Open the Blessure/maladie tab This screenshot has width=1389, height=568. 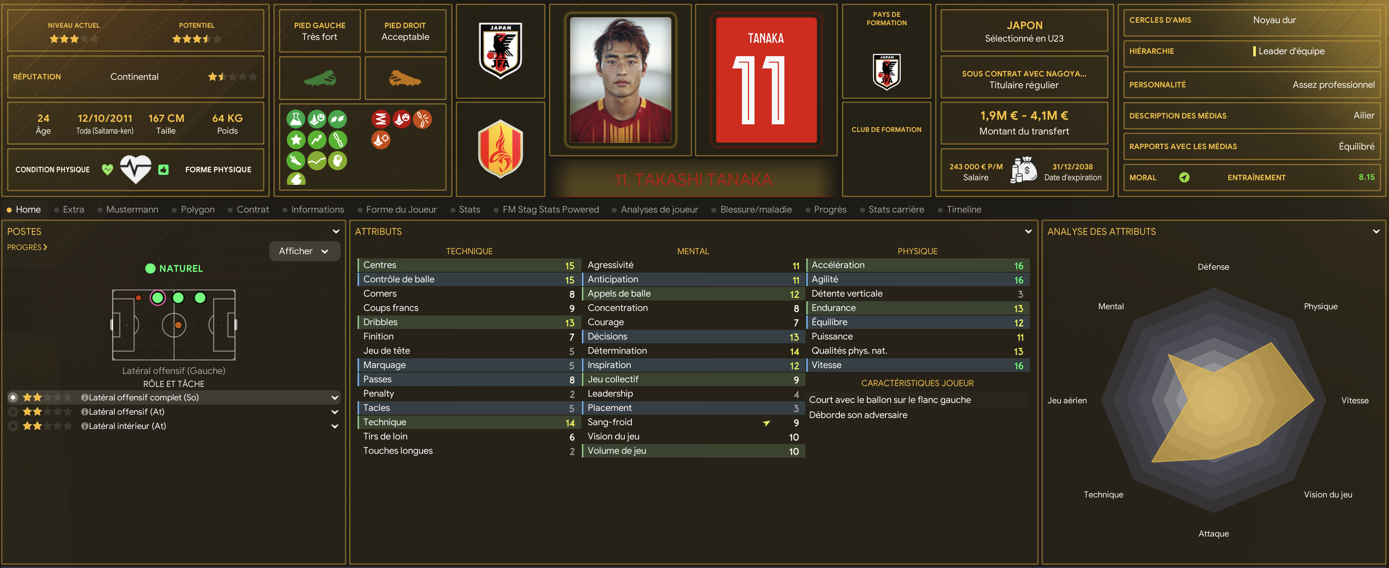(x=755, y=209)
